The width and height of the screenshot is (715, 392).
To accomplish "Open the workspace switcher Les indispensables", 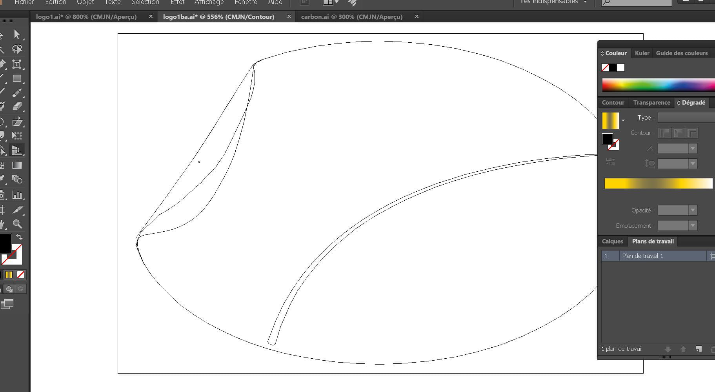I will click(553, 2).
